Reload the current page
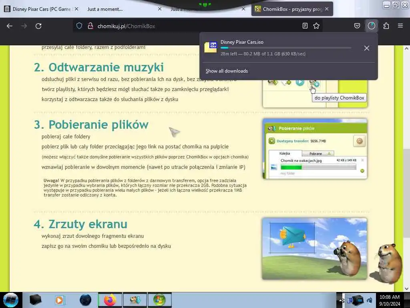The height and width of the screenshot is (308, 410). [38, 26]
